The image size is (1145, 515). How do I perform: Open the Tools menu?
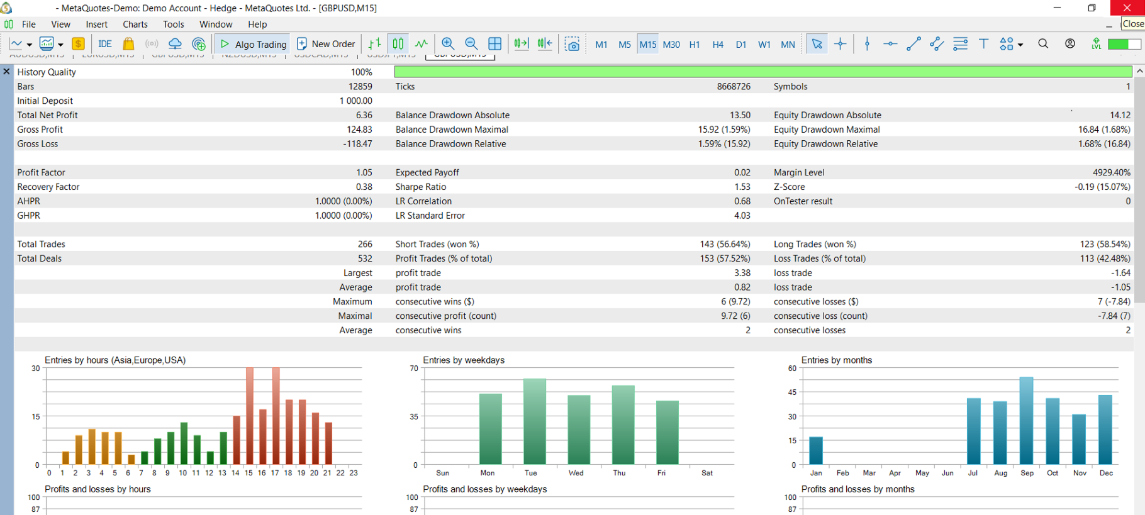(x=173, y=25)
